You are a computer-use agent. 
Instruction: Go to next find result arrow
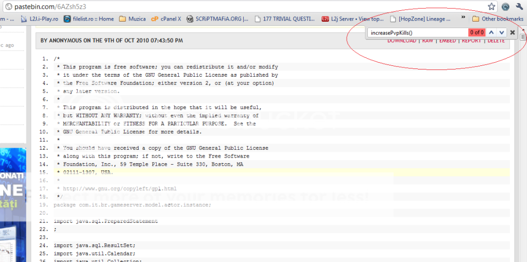point(502,32)
